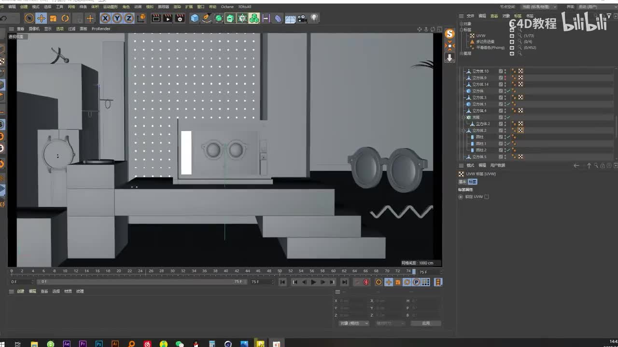Collapse the 标签 tree group
The image size is (618, 347).
pos(462,30)
